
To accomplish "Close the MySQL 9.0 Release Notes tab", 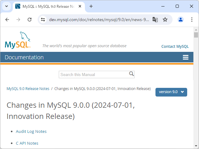I will pyautogui.click(x=80, y=6).
